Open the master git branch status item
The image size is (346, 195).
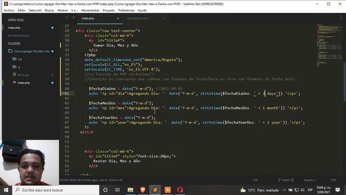coord(286,180)
